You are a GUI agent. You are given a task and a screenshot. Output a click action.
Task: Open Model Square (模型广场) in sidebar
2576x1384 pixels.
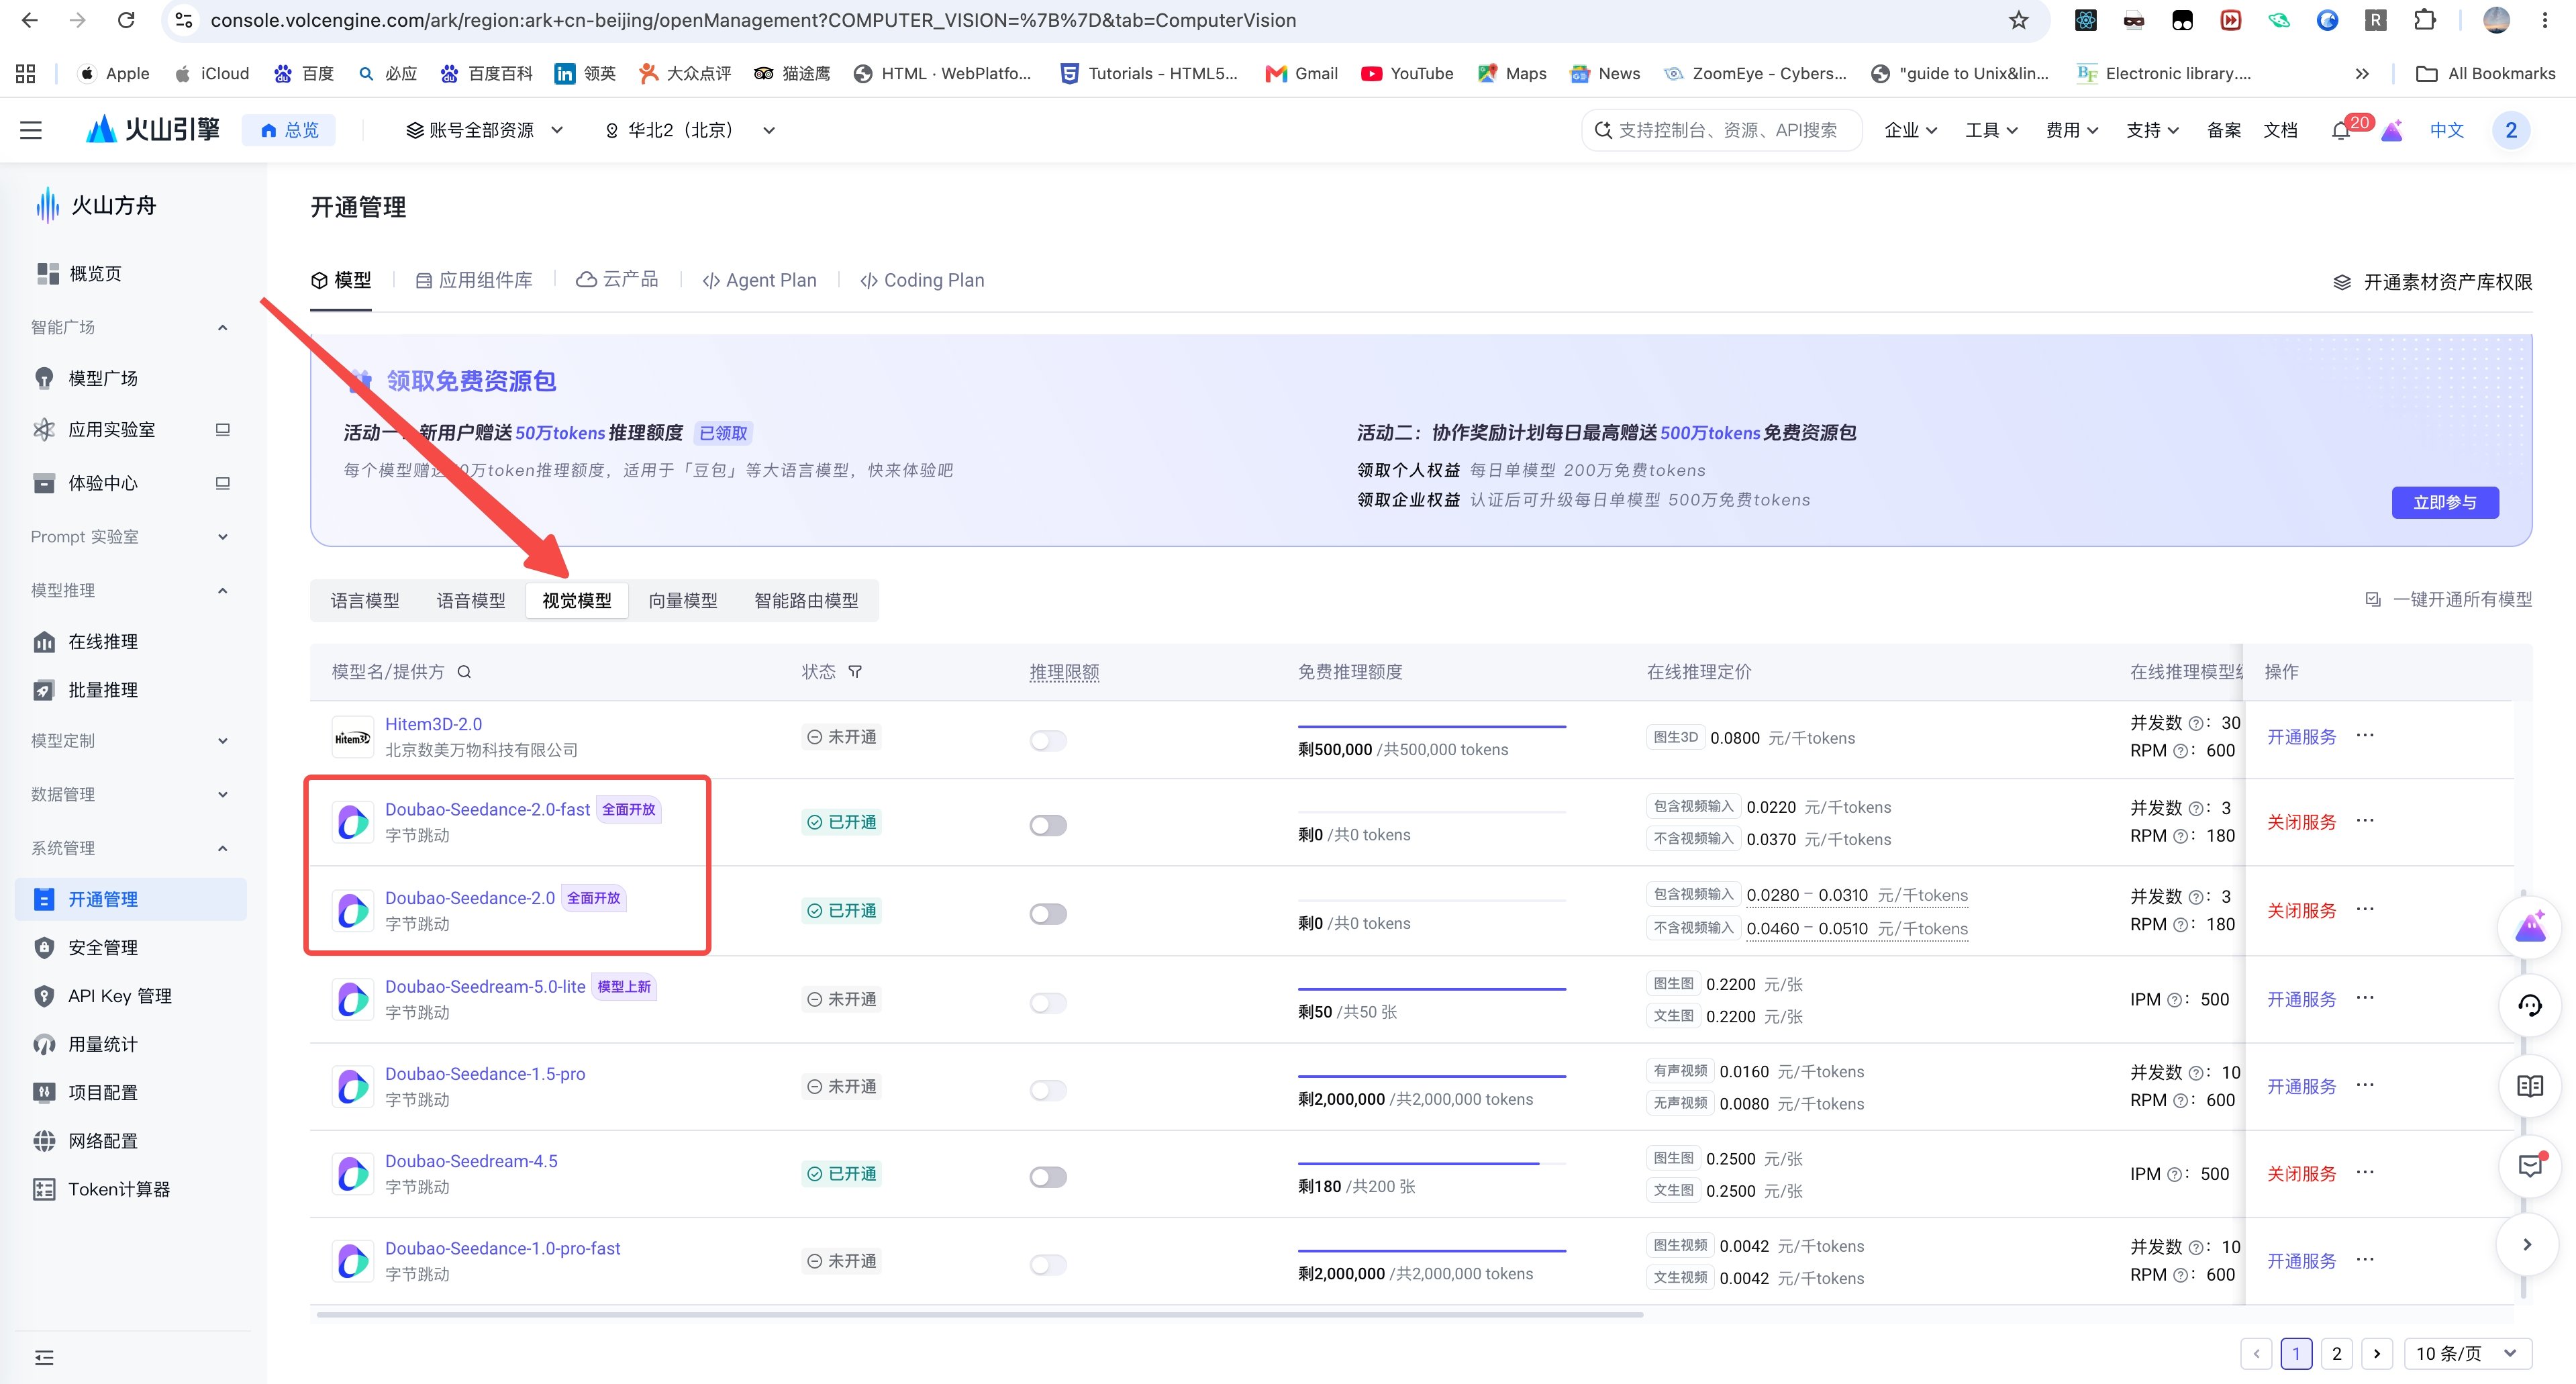click(102, 378)
